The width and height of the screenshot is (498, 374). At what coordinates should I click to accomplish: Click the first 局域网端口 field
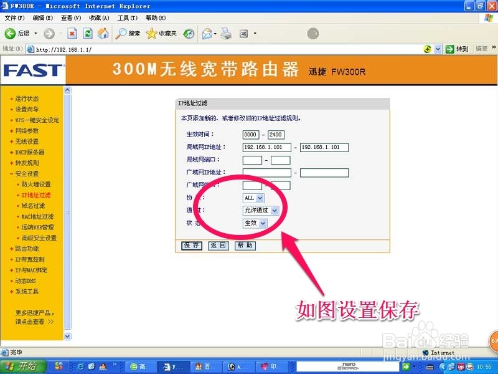click(252, 160)
